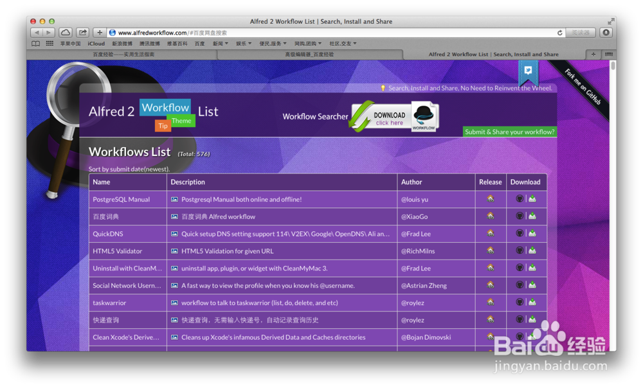Go back with Safari's back arrow

tap(37, 32)
